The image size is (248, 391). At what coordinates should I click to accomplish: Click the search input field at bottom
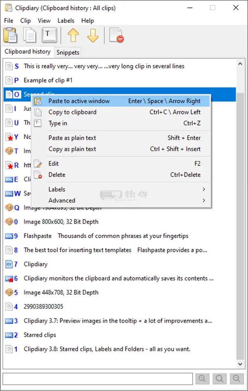coord(98,379)
